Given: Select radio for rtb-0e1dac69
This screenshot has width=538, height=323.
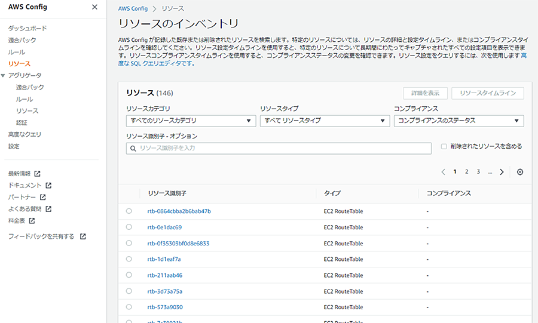Looking at the screenshot, I should (x=129, y=227).
